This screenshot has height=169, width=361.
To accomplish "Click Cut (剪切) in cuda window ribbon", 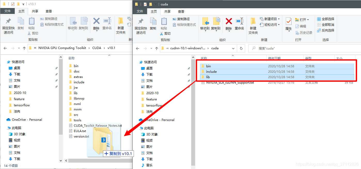I will pyautogui.click(x=165, y=34).
